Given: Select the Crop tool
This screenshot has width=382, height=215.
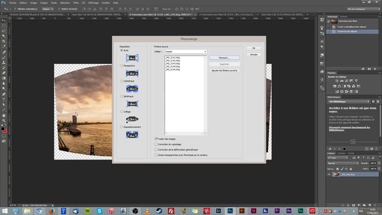Looking at the screenshot, I should 4,41.
